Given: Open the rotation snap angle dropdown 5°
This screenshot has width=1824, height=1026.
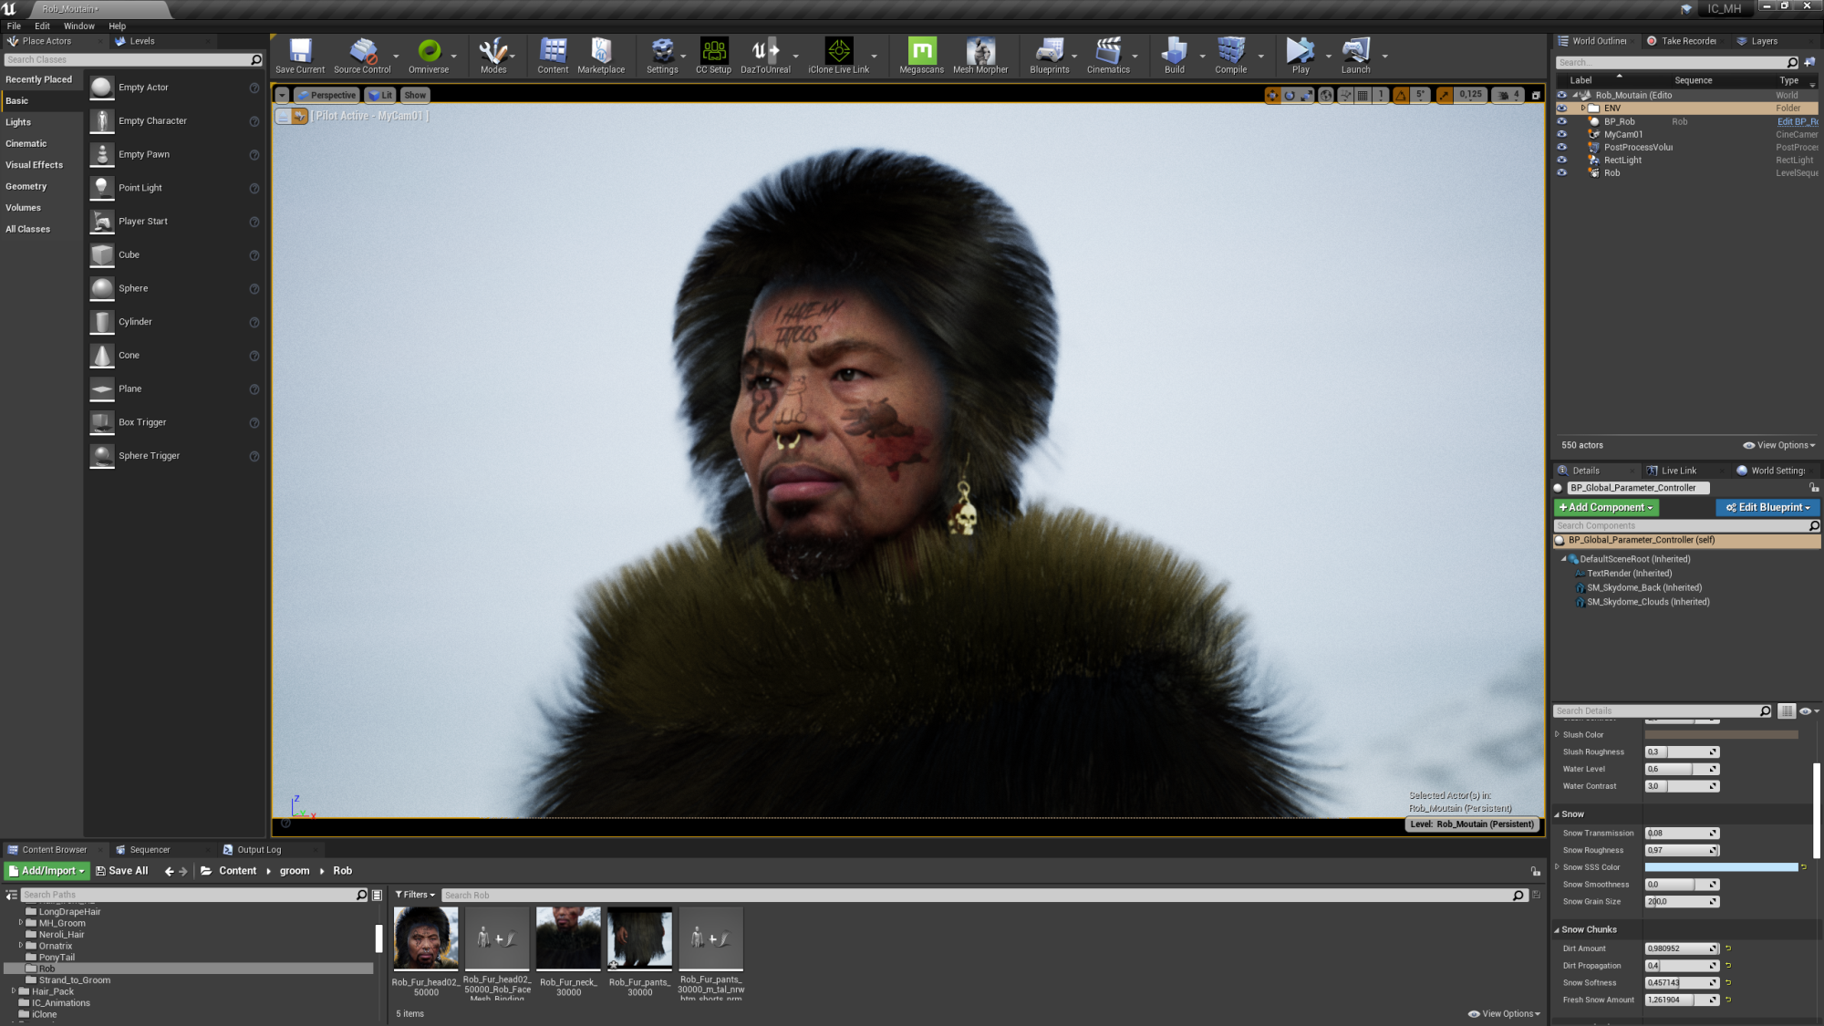Looking at the screenshot, I should [x=1420, y=95].
